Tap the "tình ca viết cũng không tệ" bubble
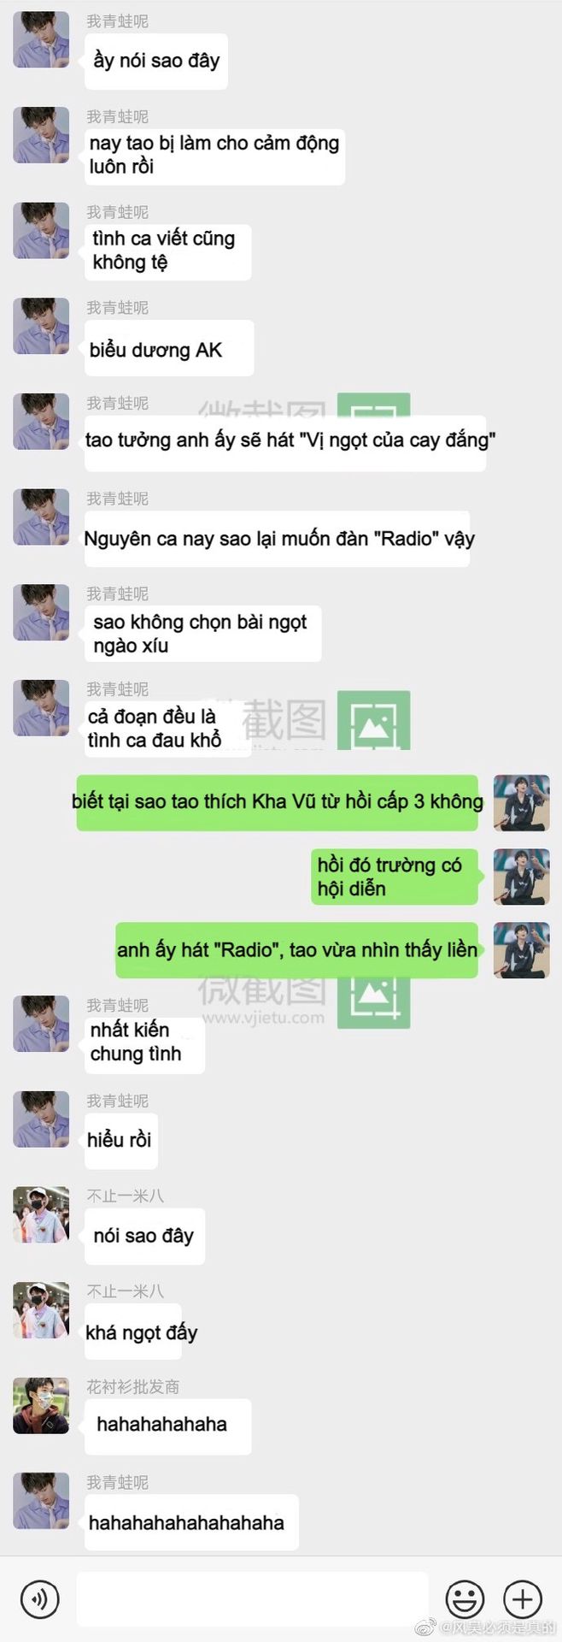 (x=167, y=252)
